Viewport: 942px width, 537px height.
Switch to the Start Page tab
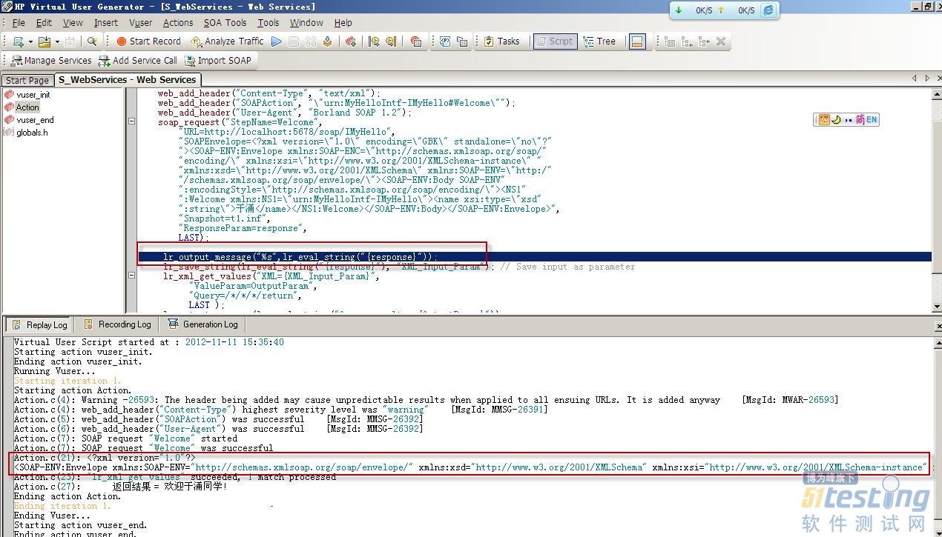(x=27, y=80)
